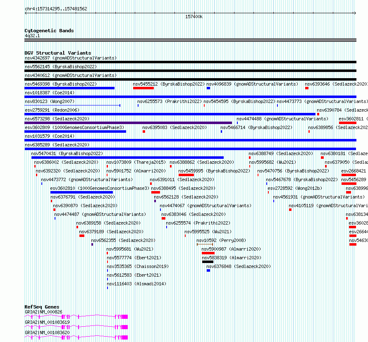Click the nsv4096839 gnomAD variant label

(x=252, y=84)
